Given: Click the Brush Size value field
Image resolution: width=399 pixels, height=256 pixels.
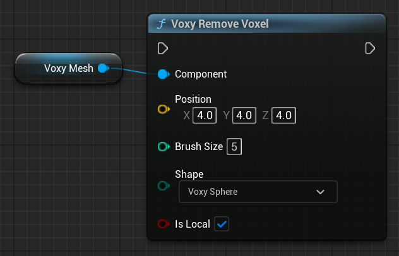Looking at the screenshot, I should (234, 147).
